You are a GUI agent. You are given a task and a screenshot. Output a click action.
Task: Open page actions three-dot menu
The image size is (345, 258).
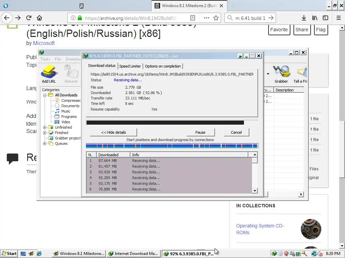206,18
